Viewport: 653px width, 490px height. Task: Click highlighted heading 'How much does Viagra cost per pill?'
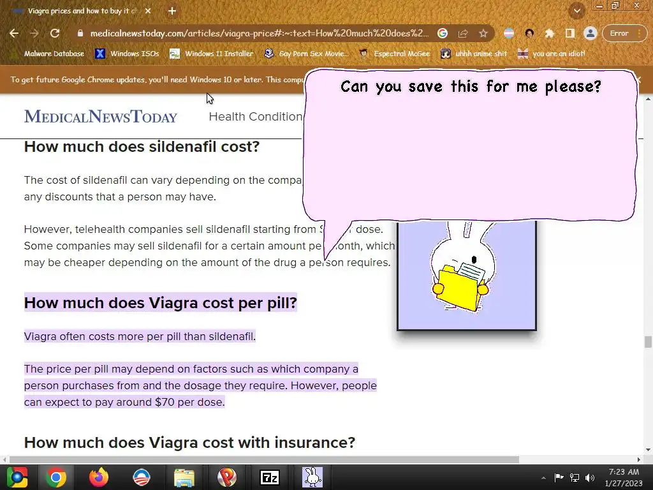click(x=160, y=303)
